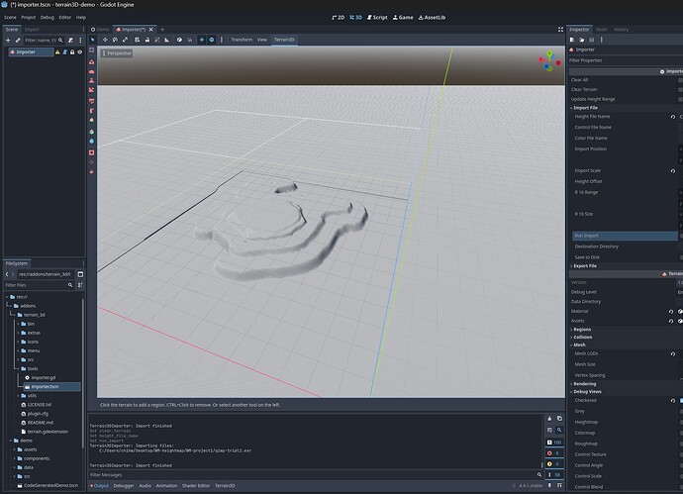Open the Shader Editor bottom panel
This screenshot has height=494, width=683.
point(196,486)
